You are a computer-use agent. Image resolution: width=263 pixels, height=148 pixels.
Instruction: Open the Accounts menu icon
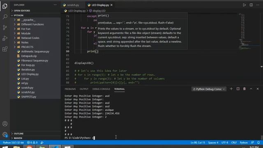(5, 124)
